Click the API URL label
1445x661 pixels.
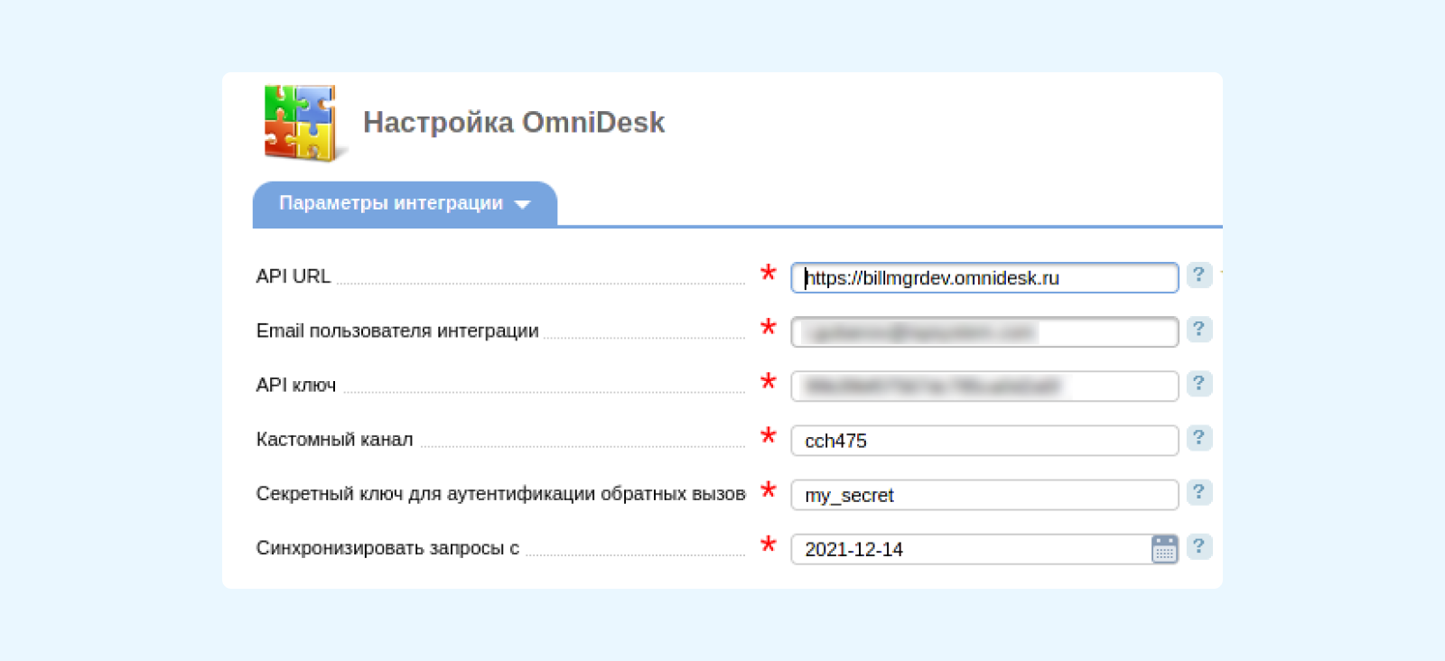294,276
